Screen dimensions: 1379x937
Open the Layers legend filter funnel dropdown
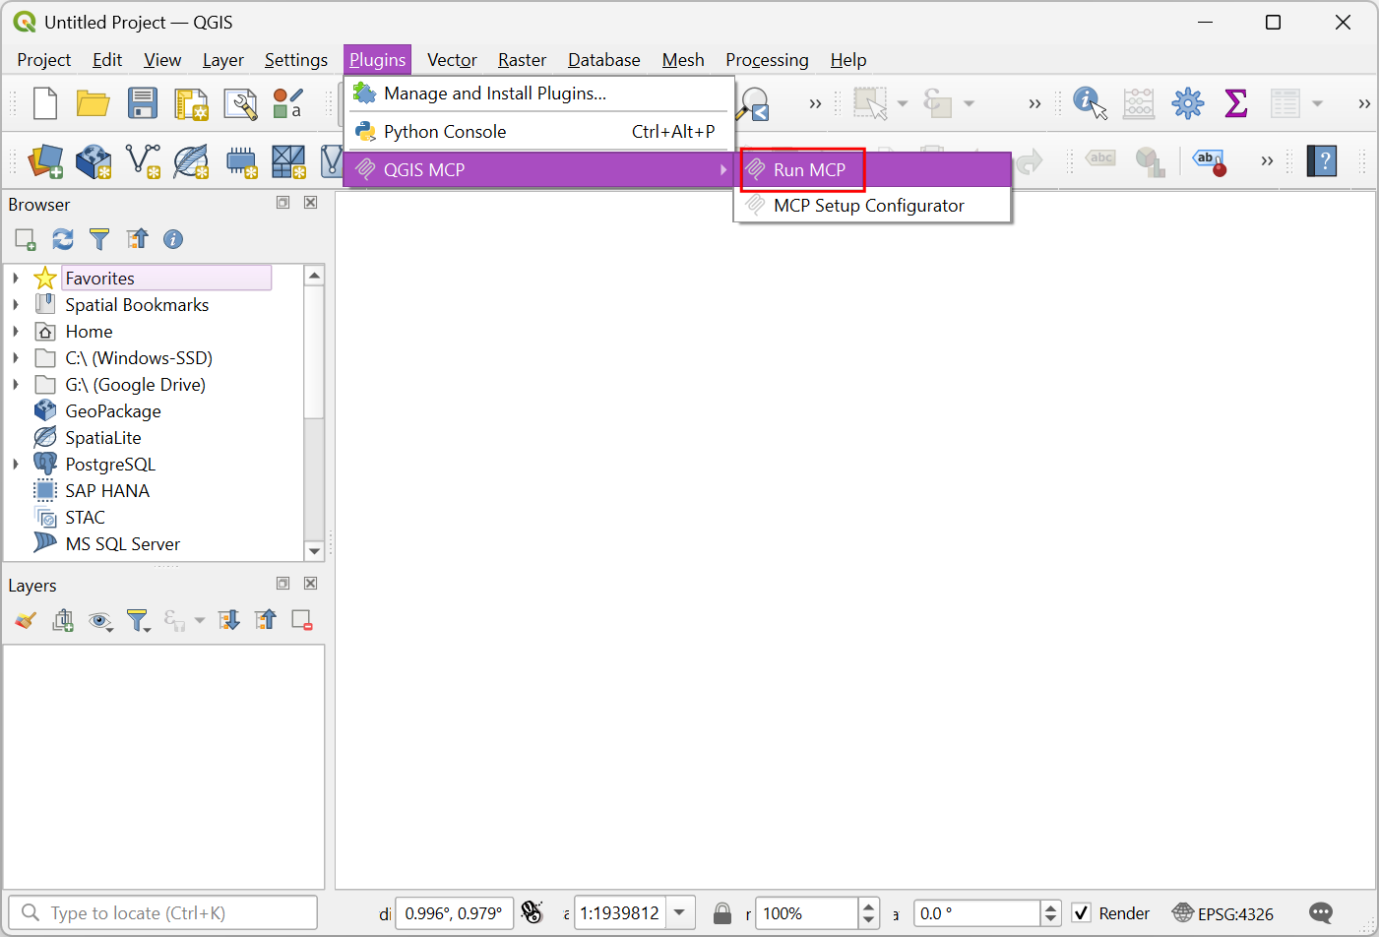139,620
